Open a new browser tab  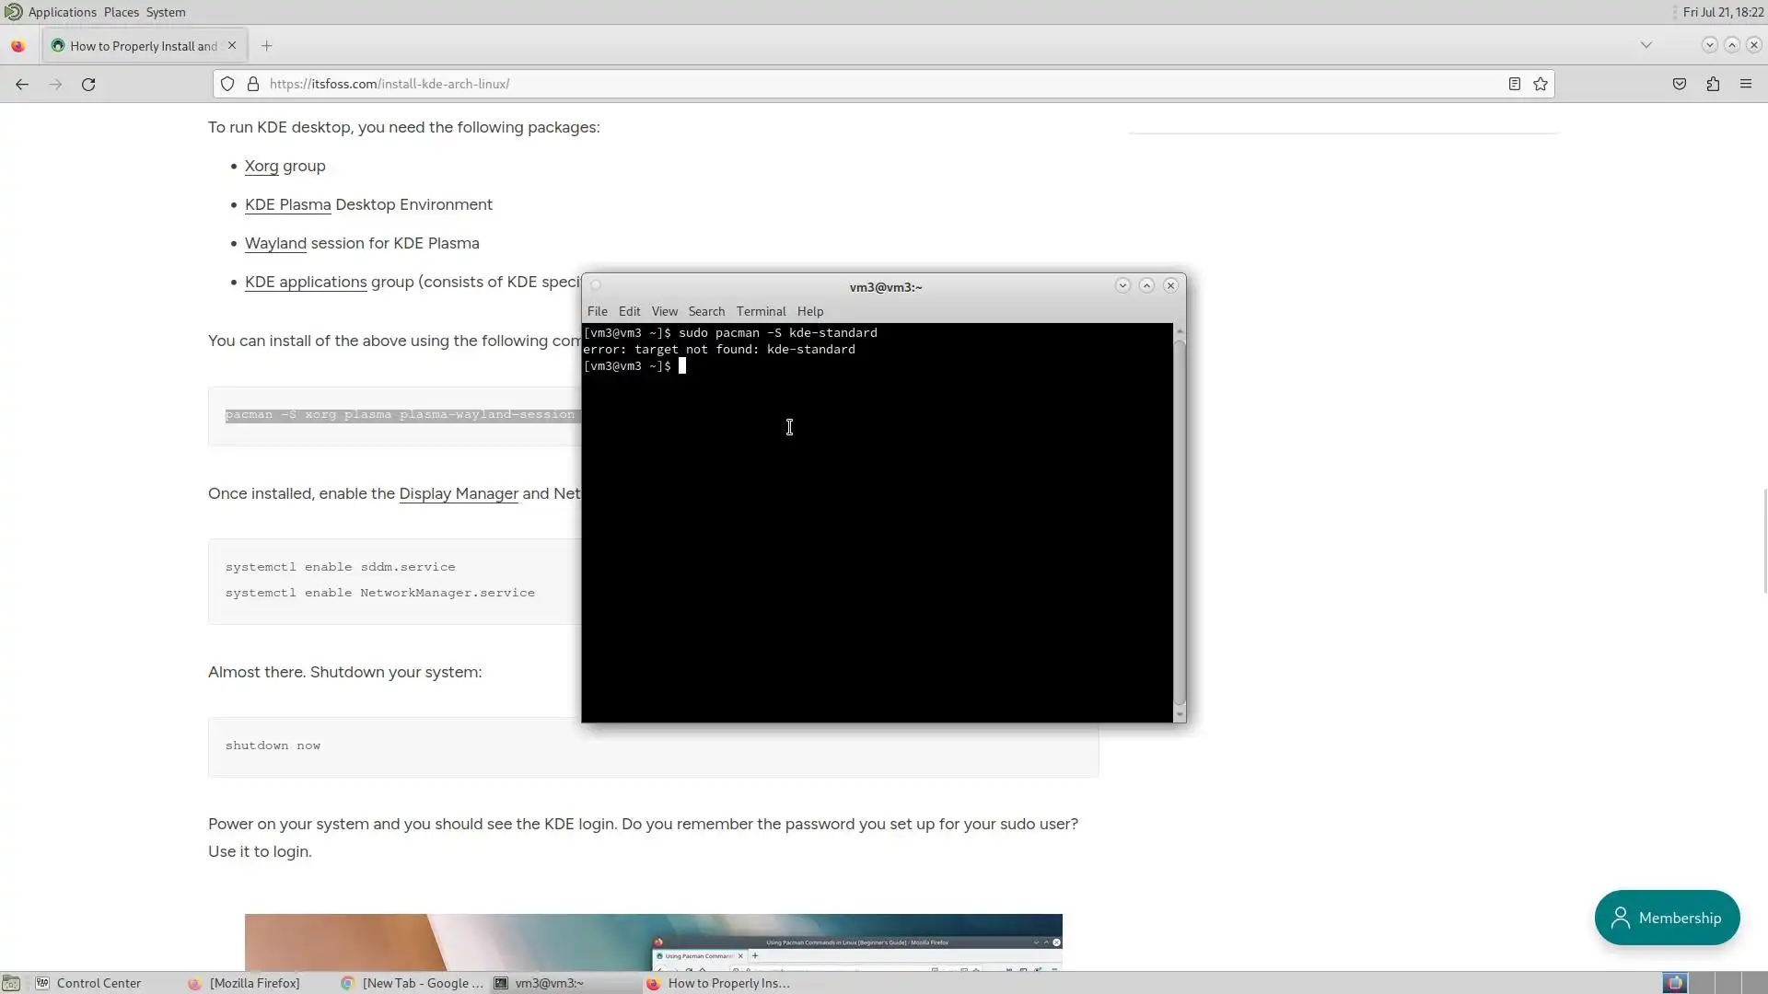(x=267, y=45)
